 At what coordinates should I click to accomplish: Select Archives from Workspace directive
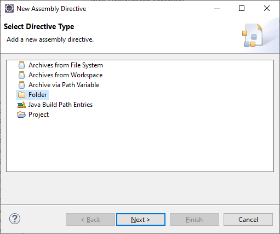coord(65,75)
